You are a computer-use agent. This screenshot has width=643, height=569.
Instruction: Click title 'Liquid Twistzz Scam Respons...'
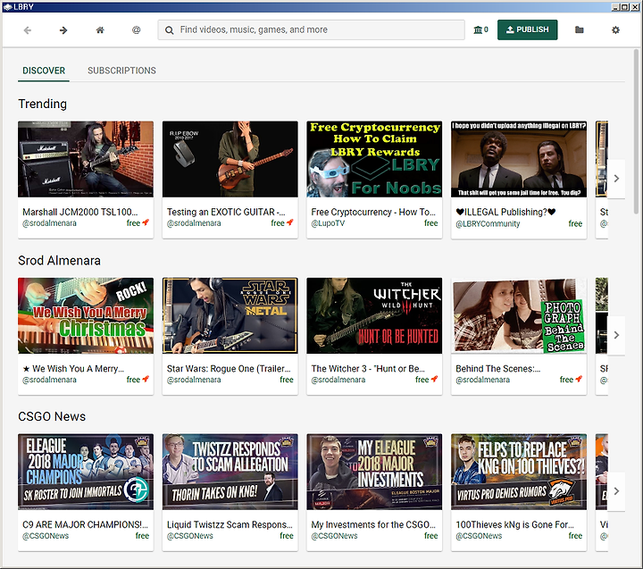point(230,524)
